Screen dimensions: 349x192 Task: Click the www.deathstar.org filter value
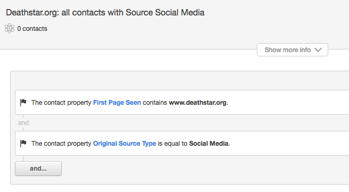[198, 103]
